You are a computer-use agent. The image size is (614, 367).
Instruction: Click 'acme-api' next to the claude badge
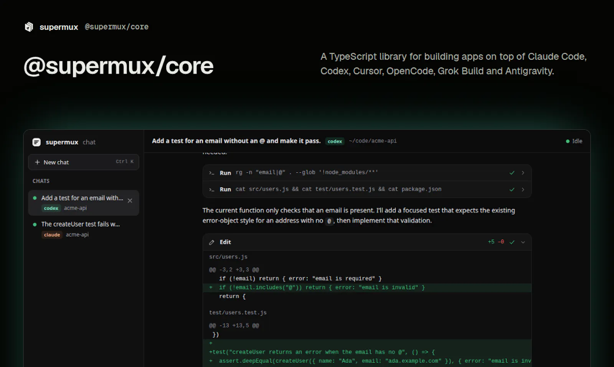77,235
